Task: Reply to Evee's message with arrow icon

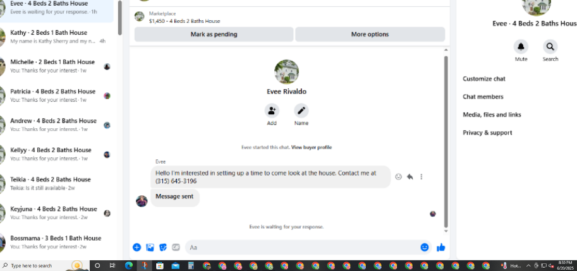Action: [410, 177]
